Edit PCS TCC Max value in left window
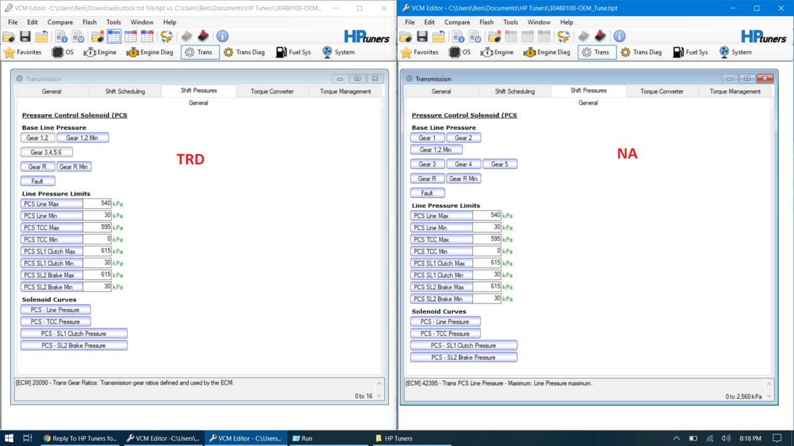This screenshot has width=794, height=446. (97, 227)
